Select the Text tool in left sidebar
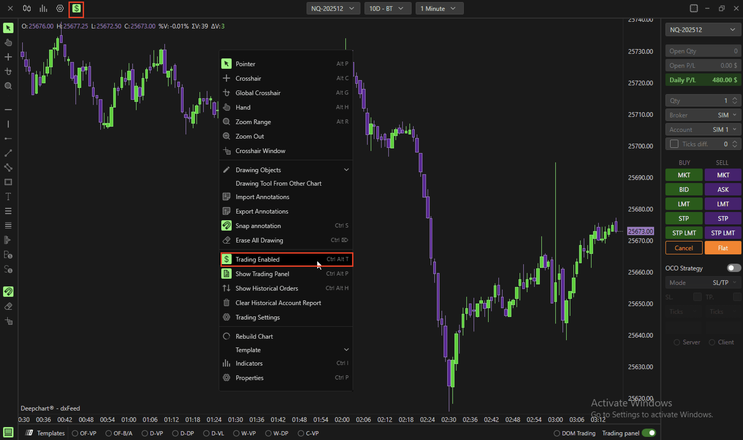 click(x=8, y=196)
